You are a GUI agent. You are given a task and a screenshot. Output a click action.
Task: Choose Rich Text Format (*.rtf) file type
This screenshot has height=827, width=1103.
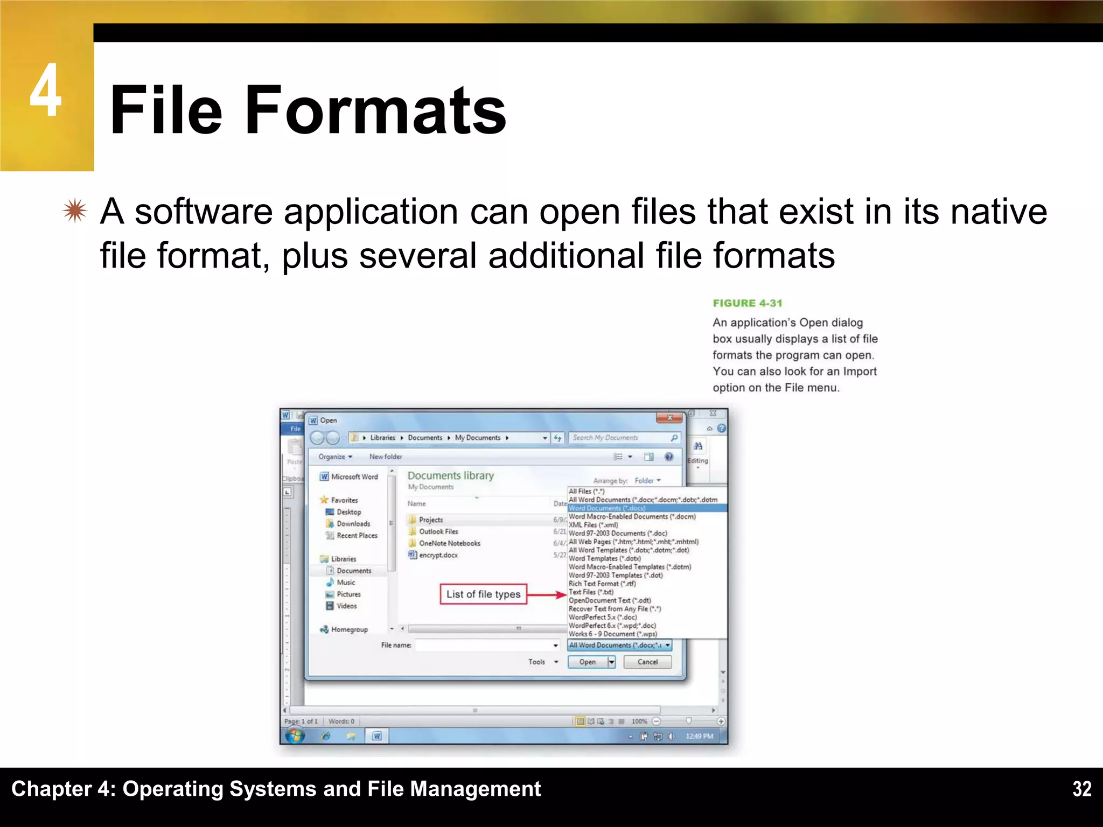pyautogui.click(x=602, y=584)
